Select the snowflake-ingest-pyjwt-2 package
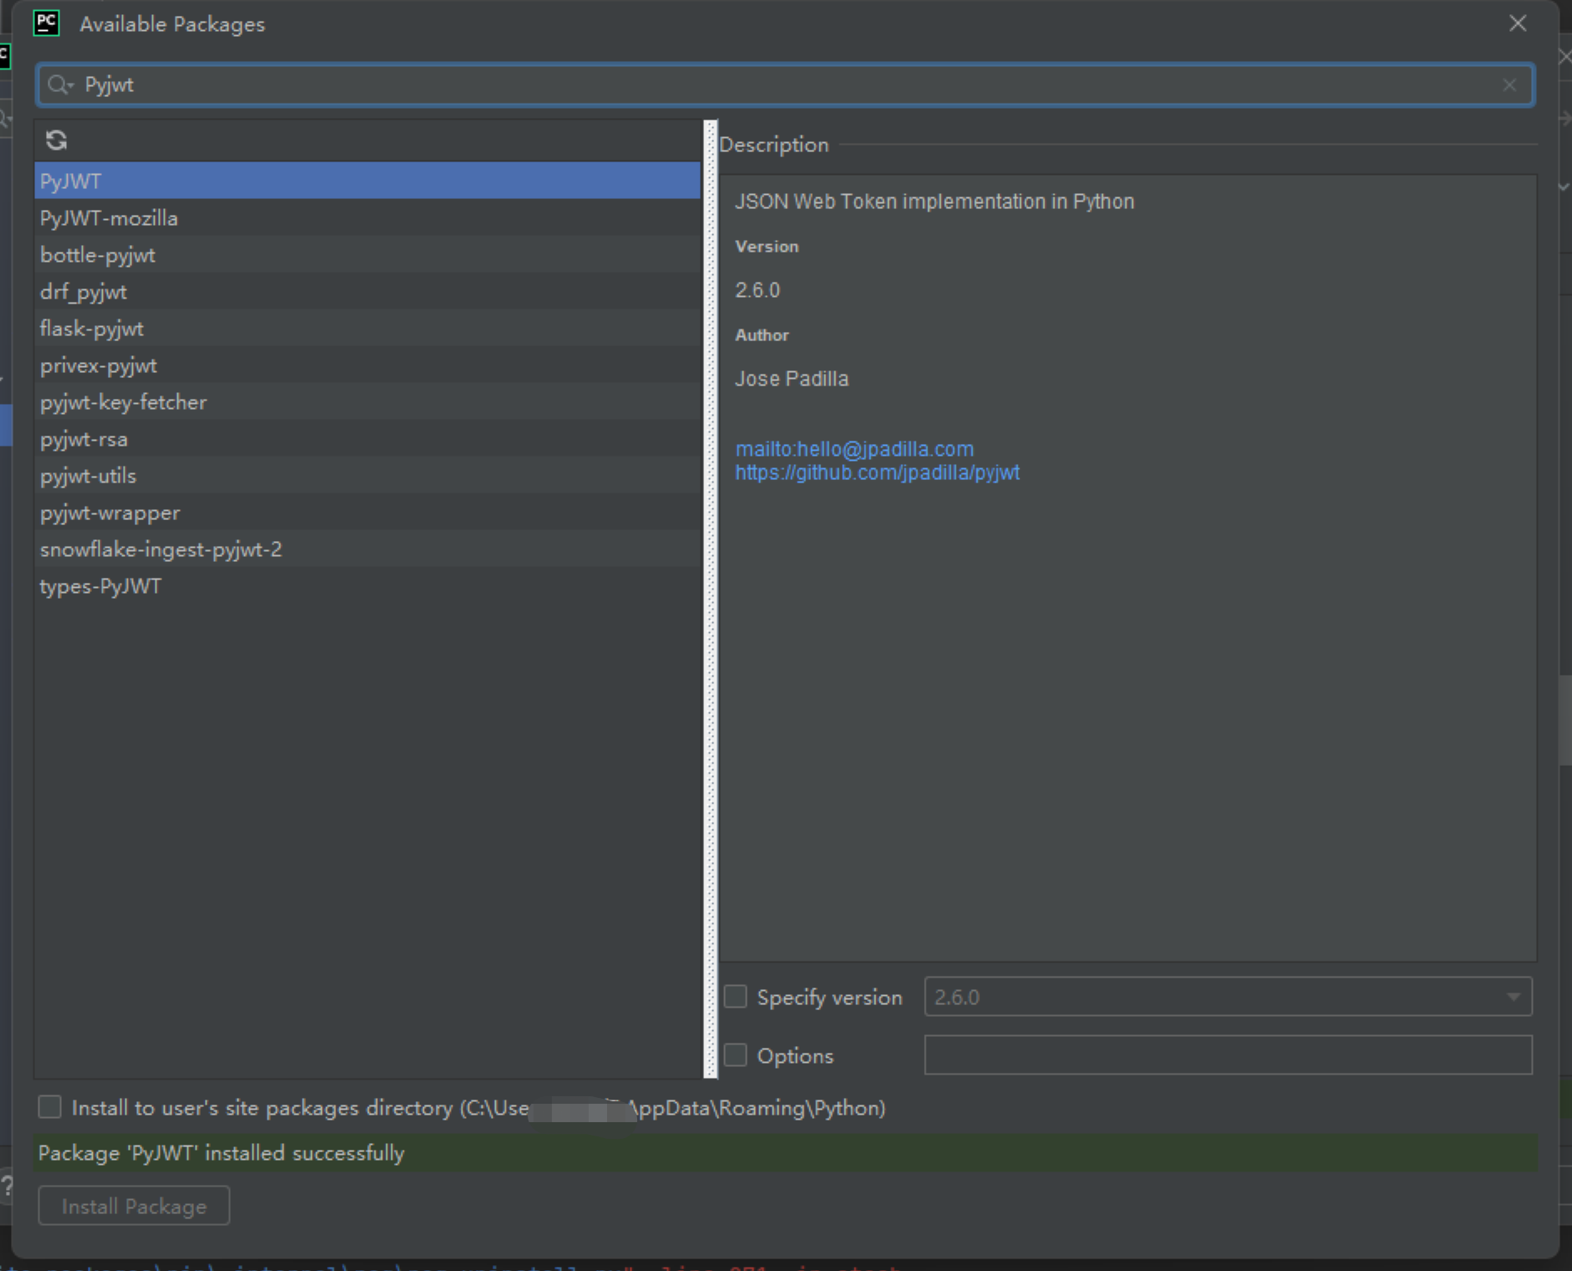 click(x=367, y=549)
